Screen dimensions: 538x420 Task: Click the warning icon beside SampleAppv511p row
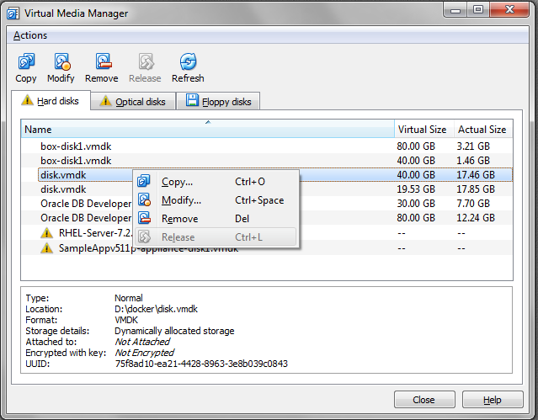point(47,248)
